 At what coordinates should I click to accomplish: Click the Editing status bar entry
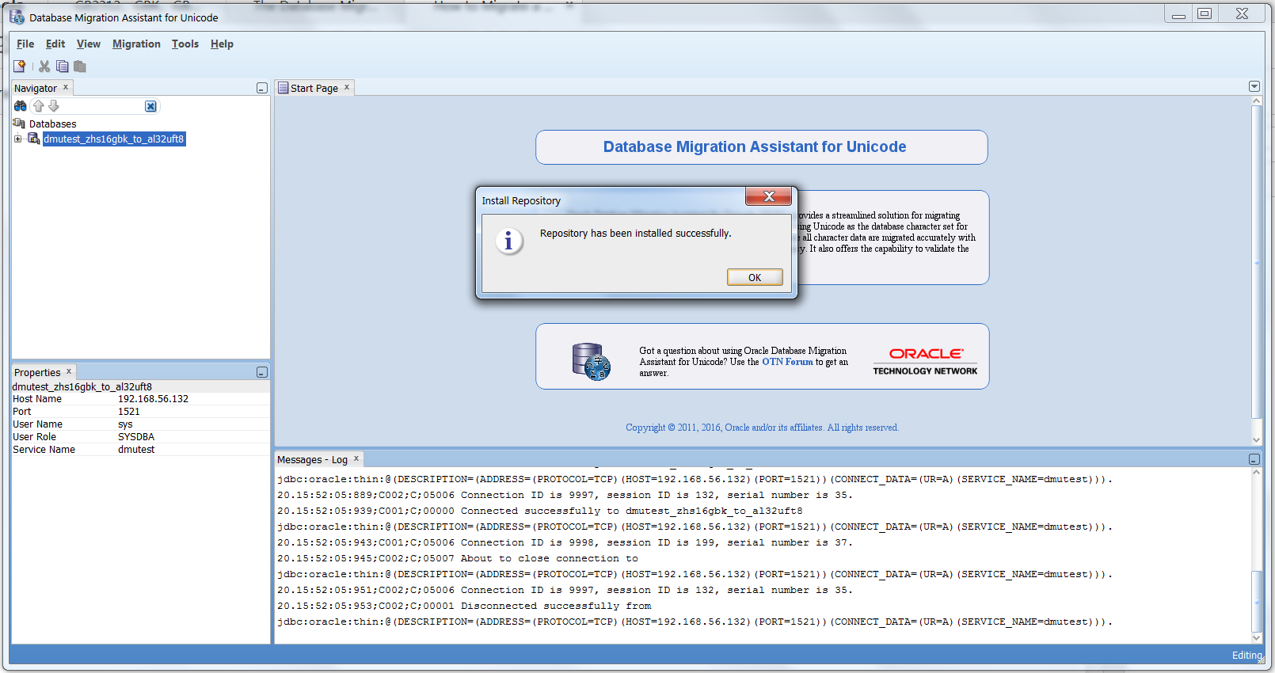[1246, 656]
